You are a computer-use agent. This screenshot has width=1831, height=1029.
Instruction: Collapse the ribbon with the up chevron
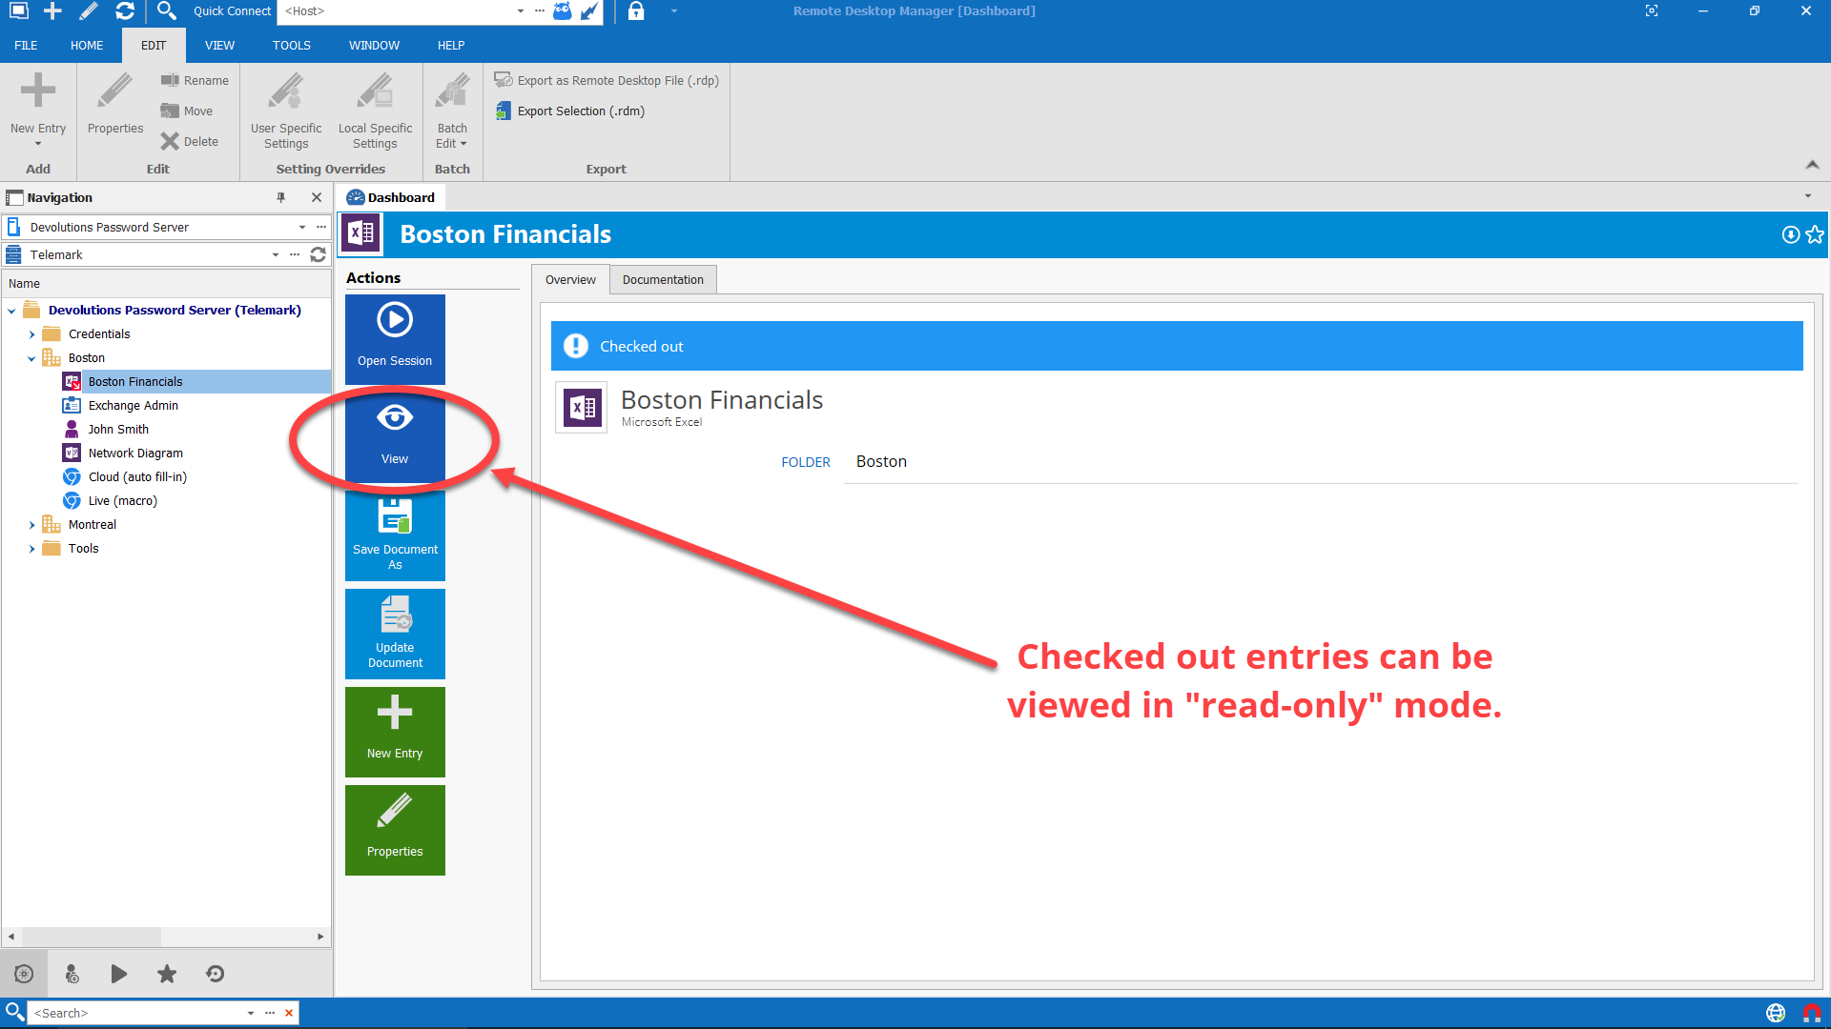click(x=1812, y=165)
